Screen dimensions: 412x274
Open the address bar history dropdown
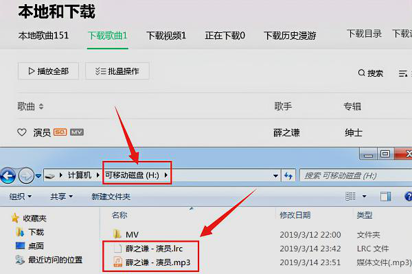275,175
